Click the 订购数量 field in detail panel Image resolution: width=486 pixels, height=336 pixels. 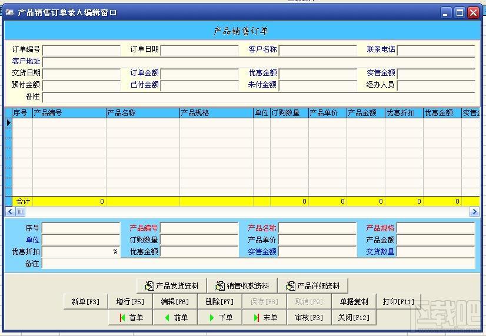point(199,240)
